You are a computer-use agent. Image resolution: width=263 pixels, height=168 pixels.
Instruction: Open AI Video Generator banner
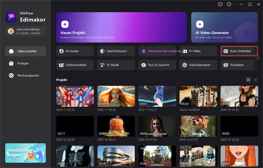point(225,27)
